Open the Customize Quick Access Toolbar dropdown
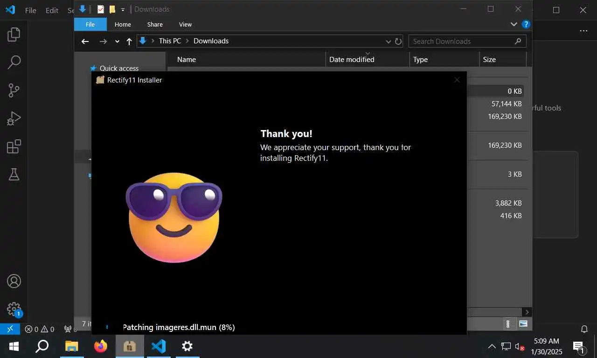The image size is (597, 358). pos(123,9)
